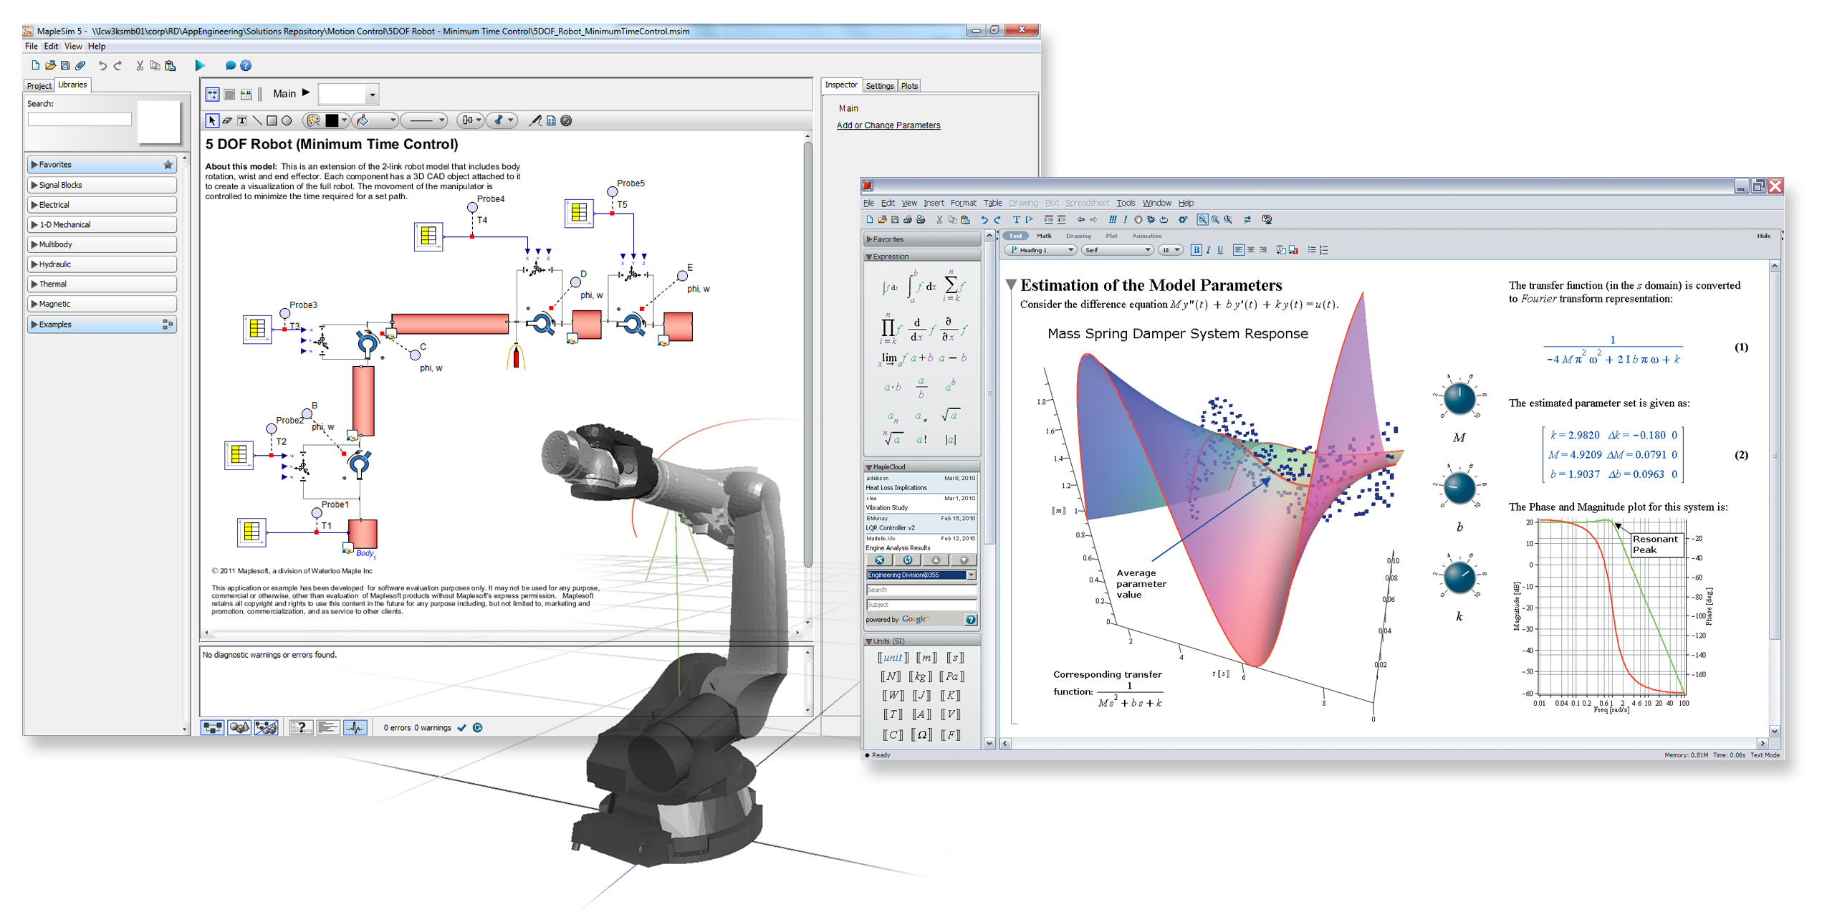Select the arrow pointer tool in MapleSim
The height and width of the screenshot is (920, 1827).
coord(212,120)
